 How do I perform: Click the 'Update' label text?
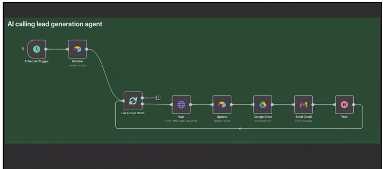(222, 117)
